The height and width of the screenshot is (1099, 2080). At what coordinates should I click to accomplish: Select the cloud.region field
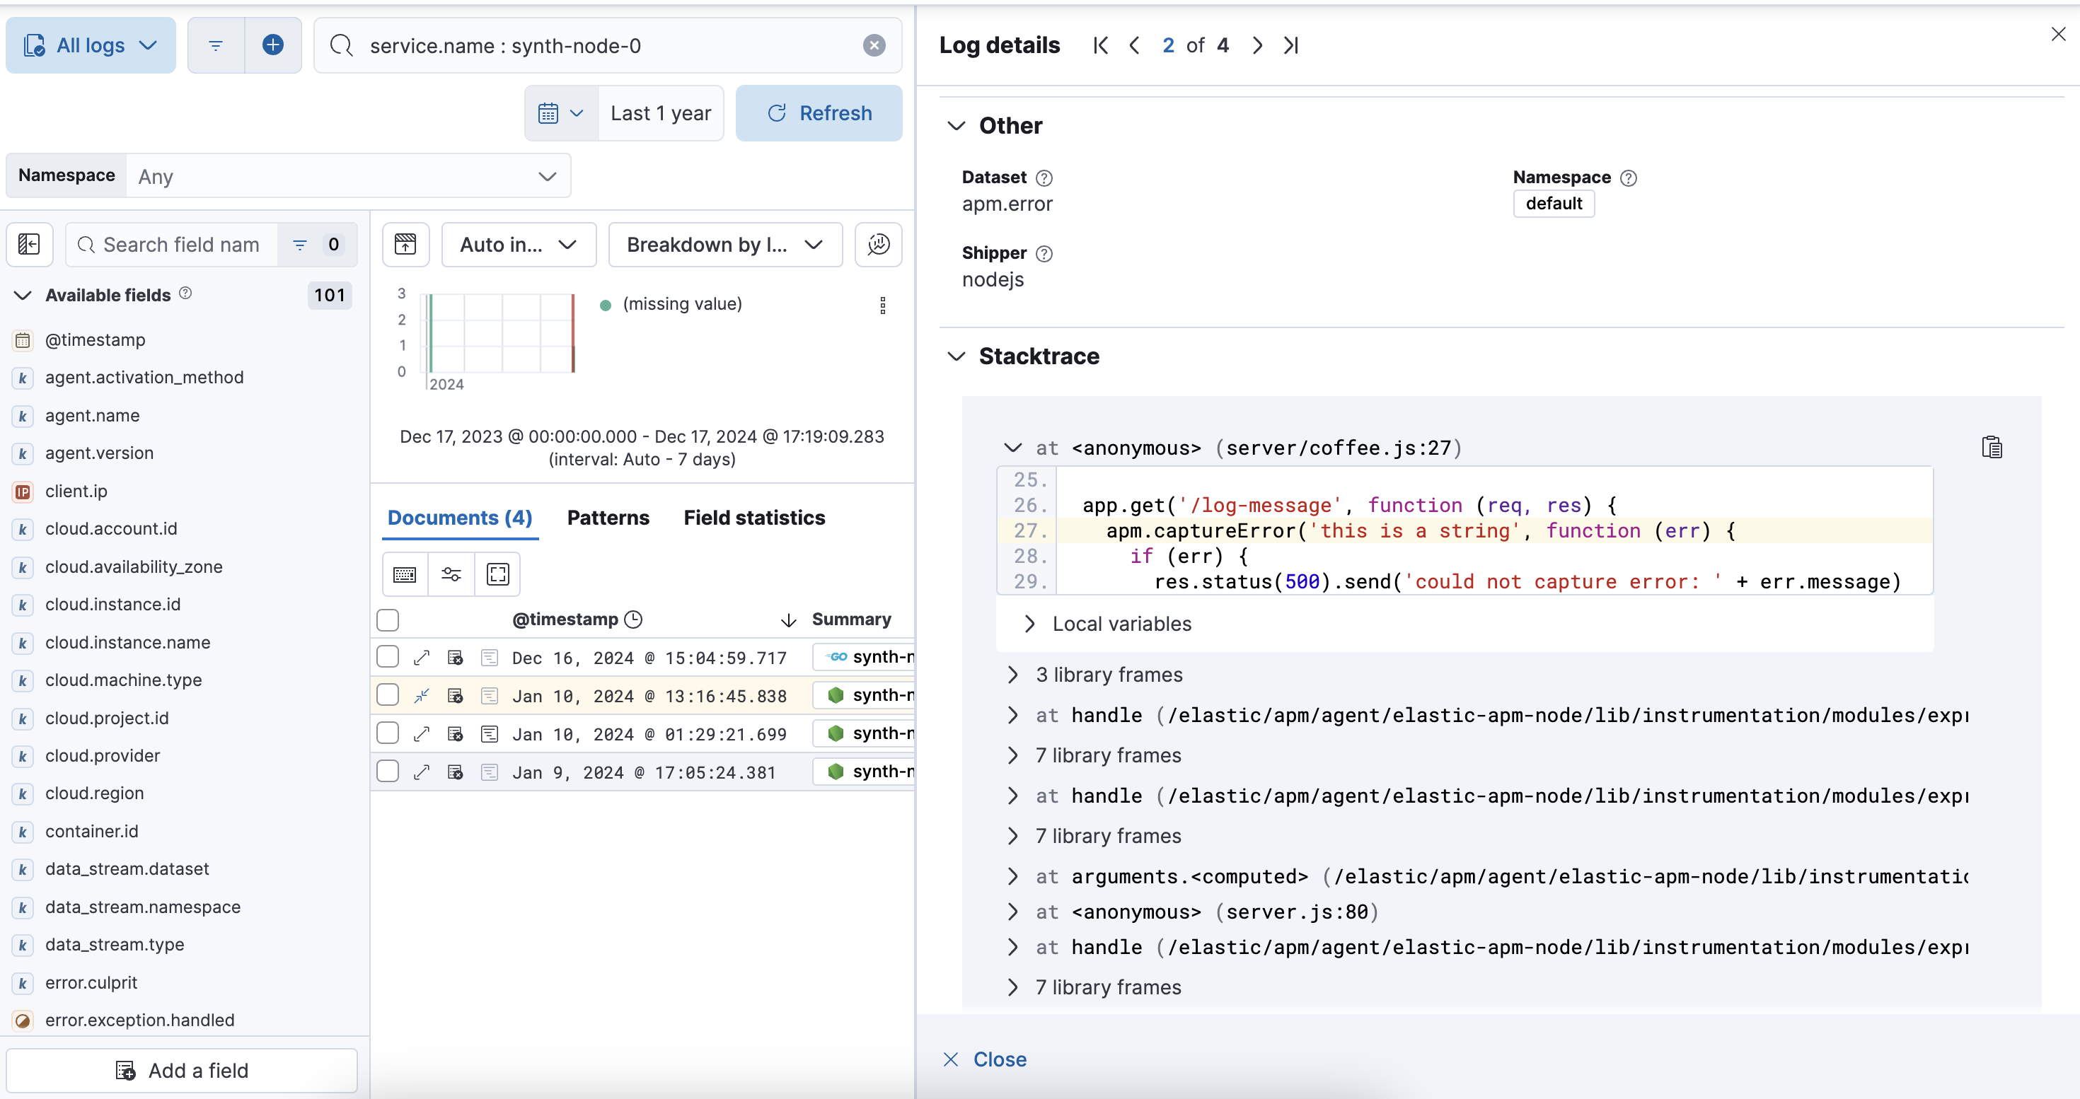pyautogui.click(x=95, y=793)
